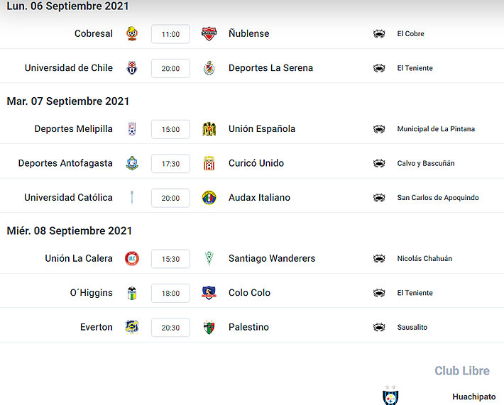Image resolution: width=504 pixels, height=405 pixels.
Task: Click San Carlos de Apoquindo stadium name
Action: [x=438, y=197]
